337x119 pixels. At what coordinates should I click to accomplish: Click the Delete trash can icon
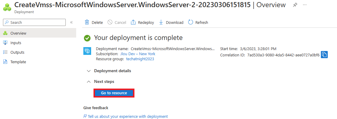(87, 22)
